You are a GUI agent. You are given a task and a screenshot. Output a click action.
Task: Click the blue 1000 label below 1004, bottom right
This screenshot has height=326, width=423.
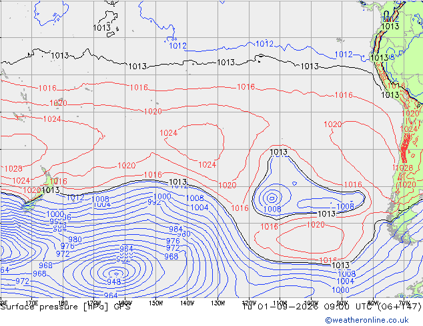tap(340, 290)
